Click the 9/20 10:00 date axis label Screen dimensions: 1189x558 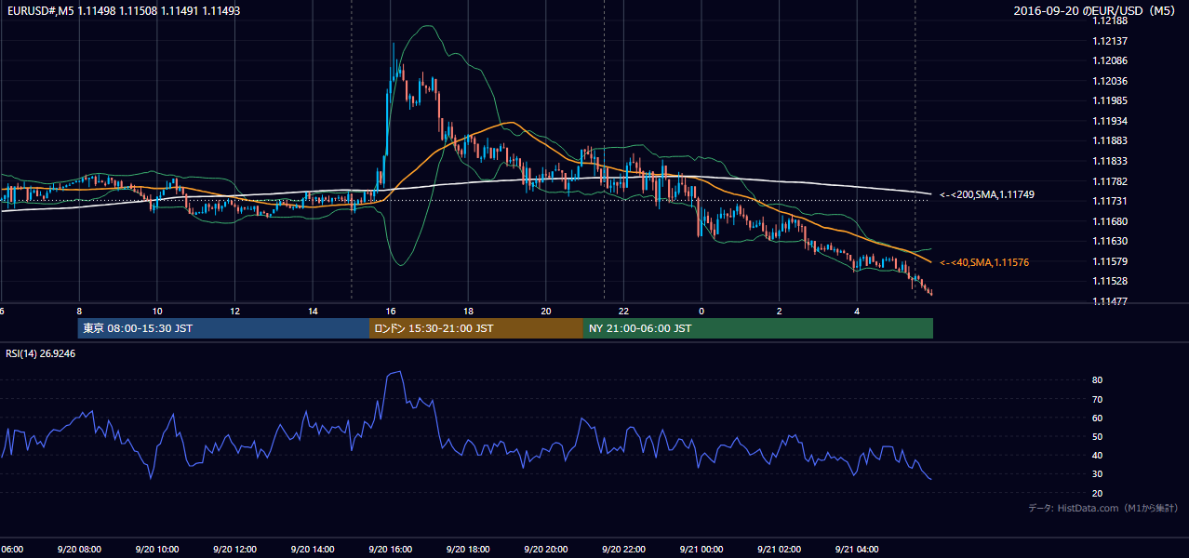157,550
